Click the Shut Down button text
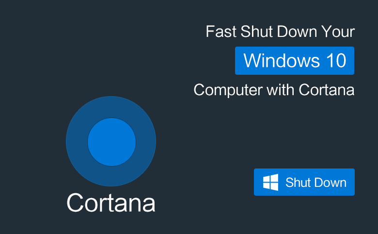 [x=316, y=183]
